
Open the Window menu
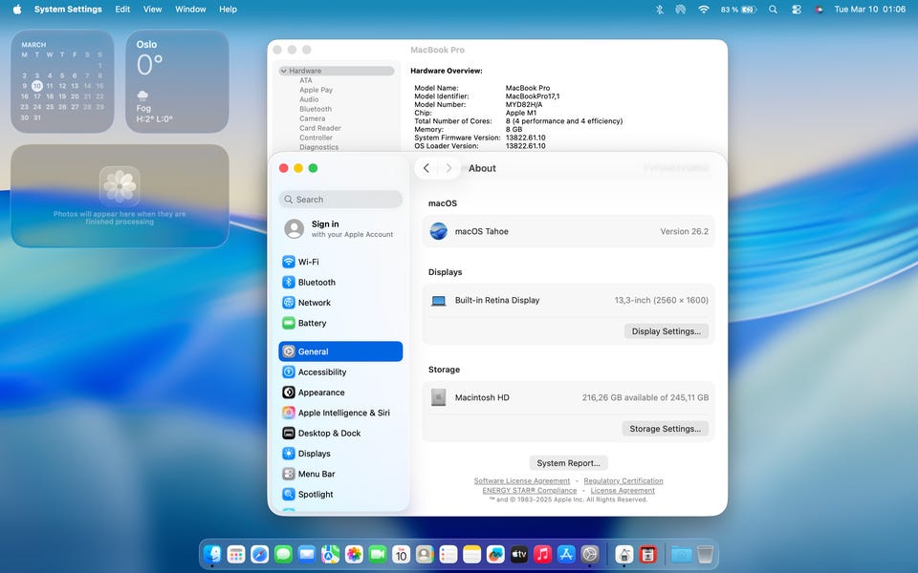tap(190, 10)
